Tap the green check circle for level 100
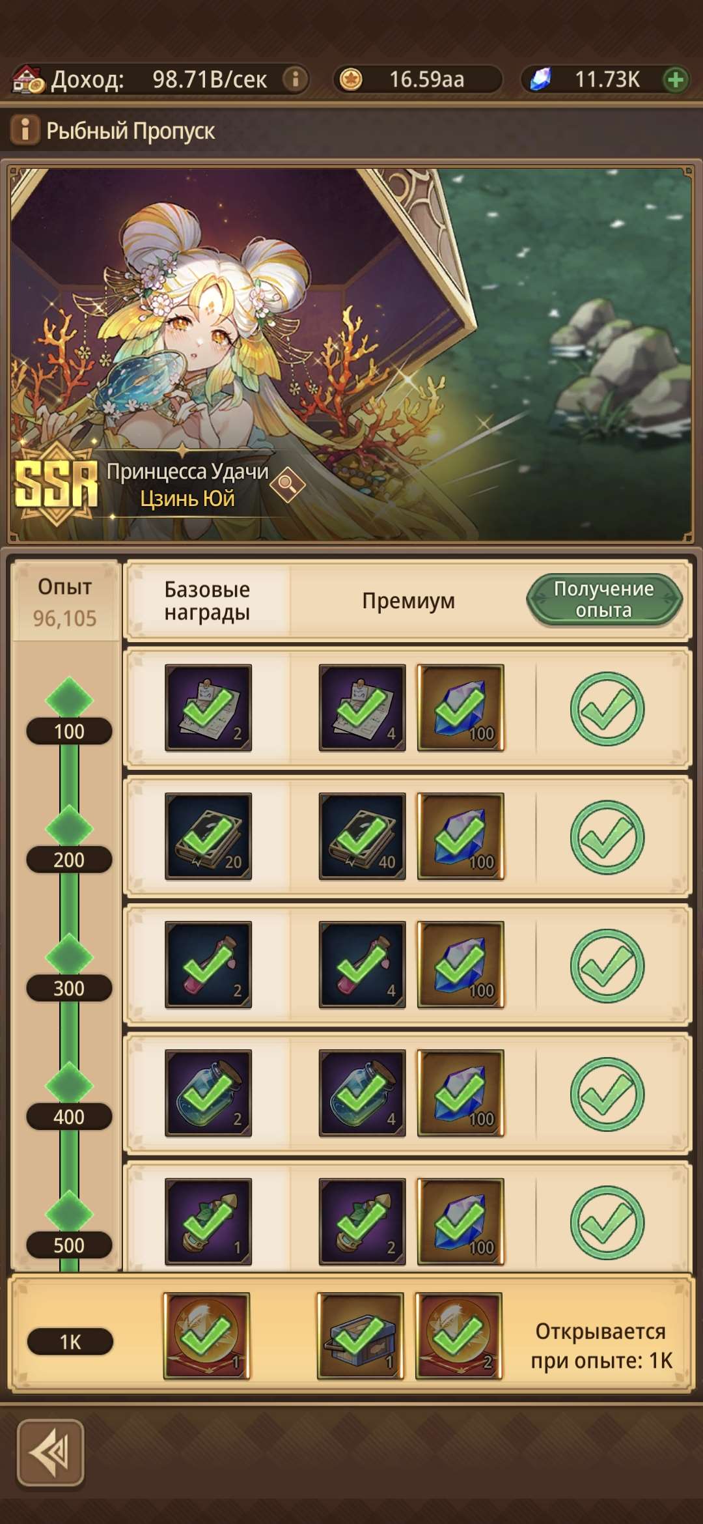 (607, 709)
